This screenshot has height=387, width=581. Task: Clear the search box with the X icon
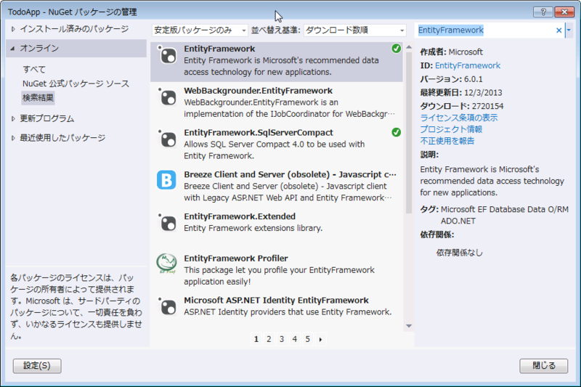click(x=558, y=30)
